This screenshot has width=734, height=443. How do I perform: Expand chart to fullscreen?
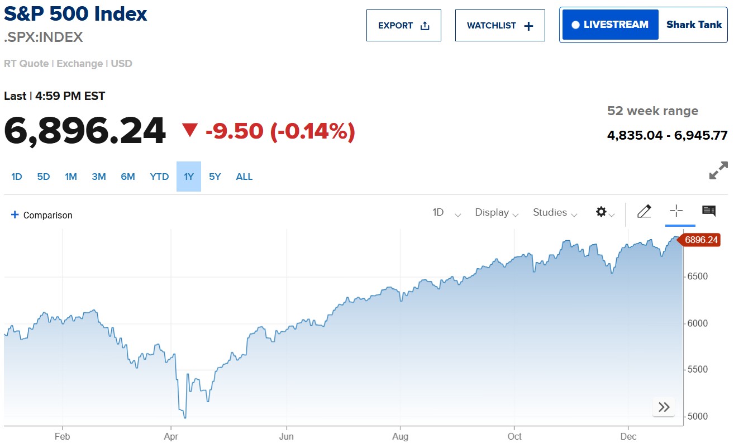click(718, 170)
